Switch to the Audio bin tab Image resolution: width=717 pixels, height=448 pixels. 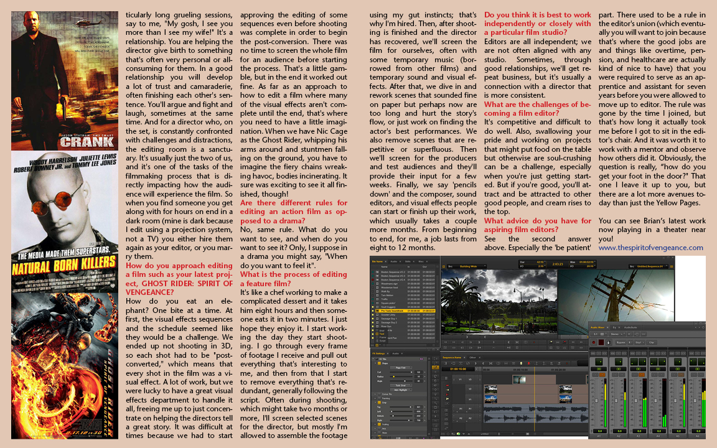pos(393,261)
